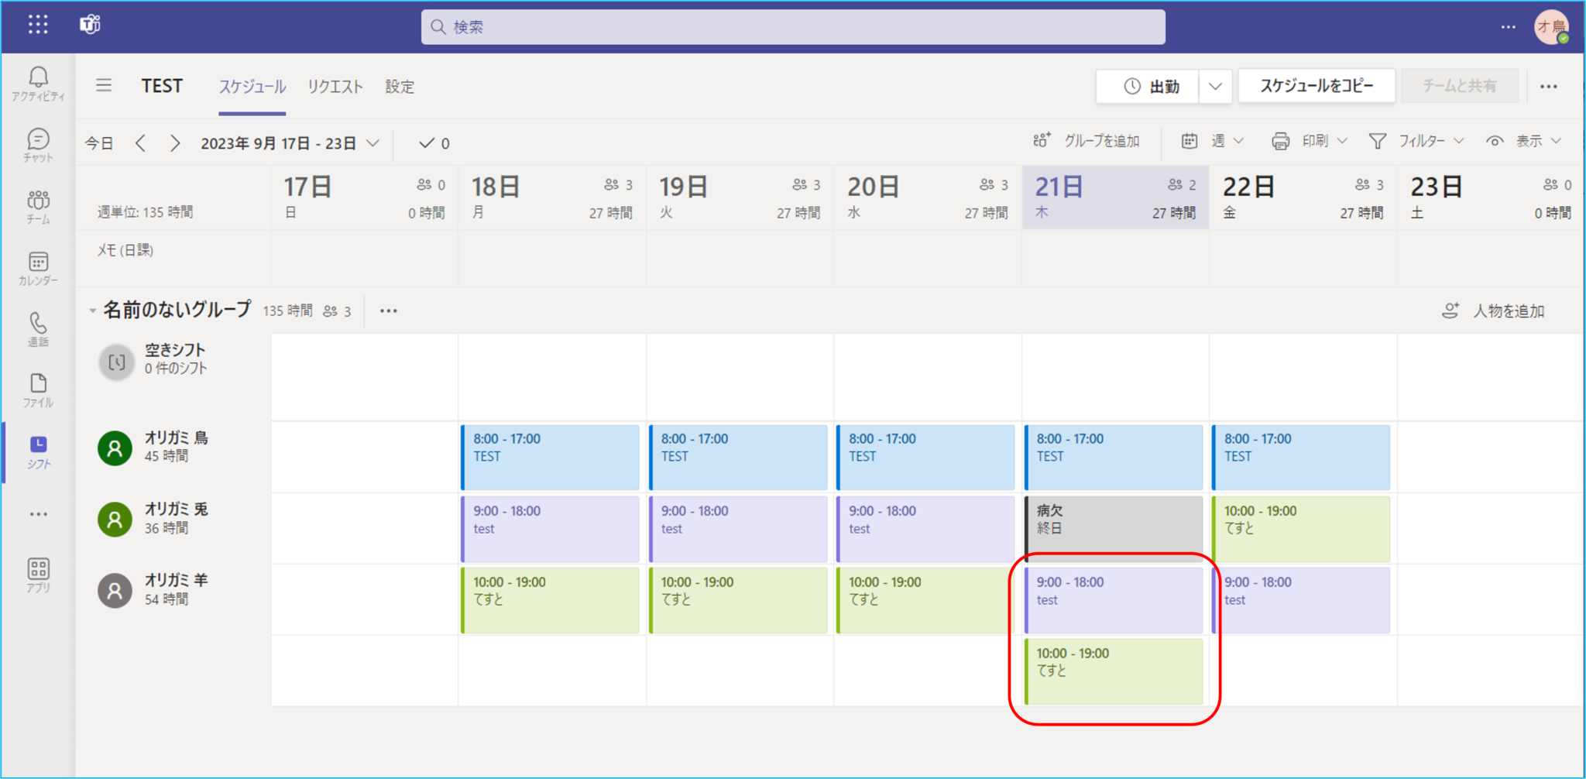This screenshot has height=779, width=1586.
Task: Select the green 10:00 - 19:00 shift on 21日
Action: point(1114,671)
